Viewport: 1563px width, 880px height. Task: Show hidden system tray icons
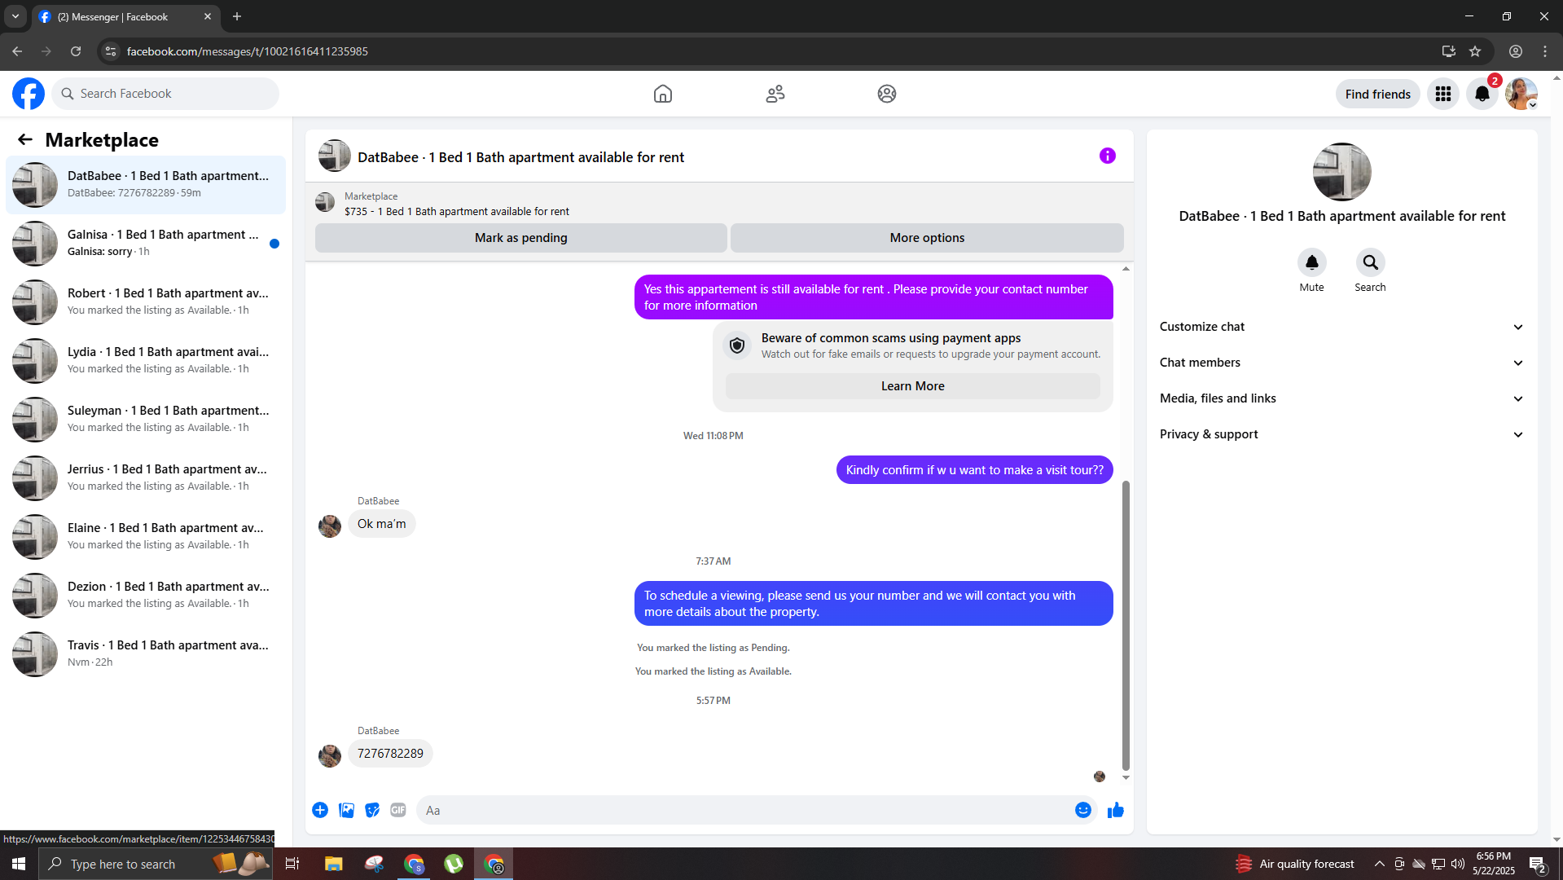tap(1379, 864)
